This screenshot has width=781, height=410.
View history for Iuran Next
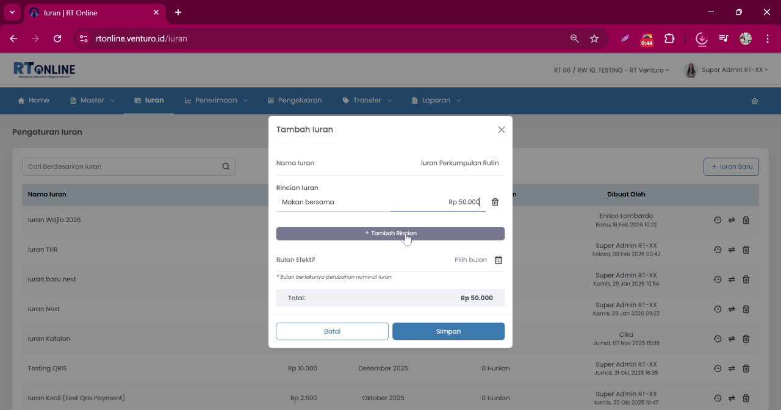click(x=718, y=309)
